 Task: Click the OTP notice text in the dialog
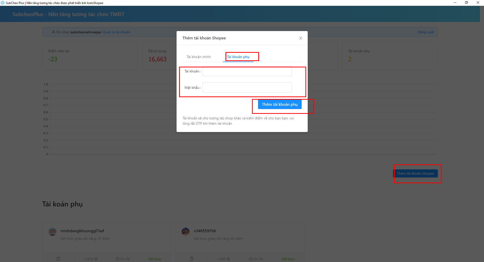click(238, 121)
